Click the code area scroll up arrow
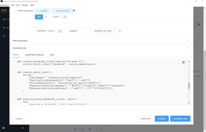 pos(189,61)
